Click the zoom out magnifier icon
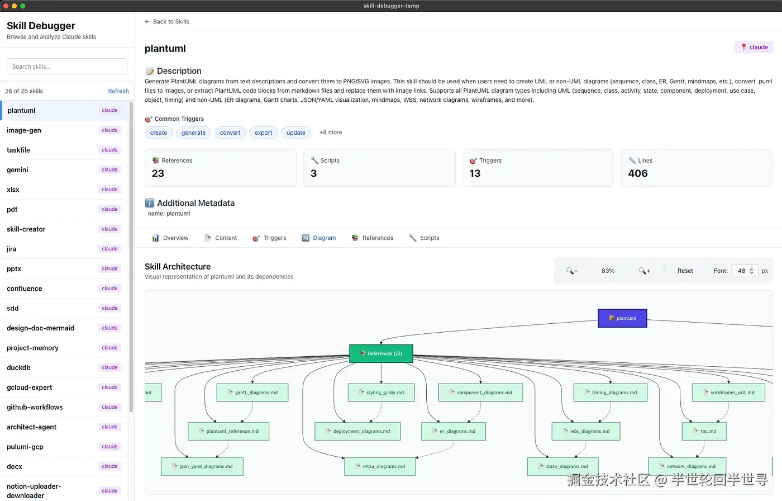This screenshot has height=501, width=782. pyautogui.click(x=571, y=271)
